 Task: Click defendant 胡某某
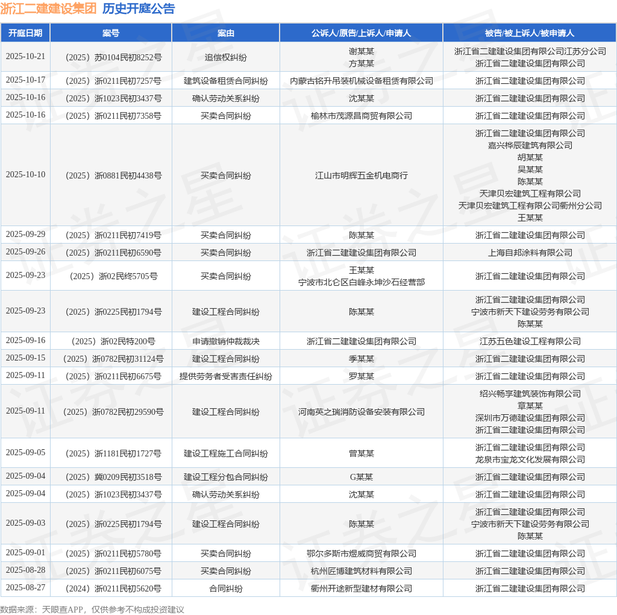point(530,157)
